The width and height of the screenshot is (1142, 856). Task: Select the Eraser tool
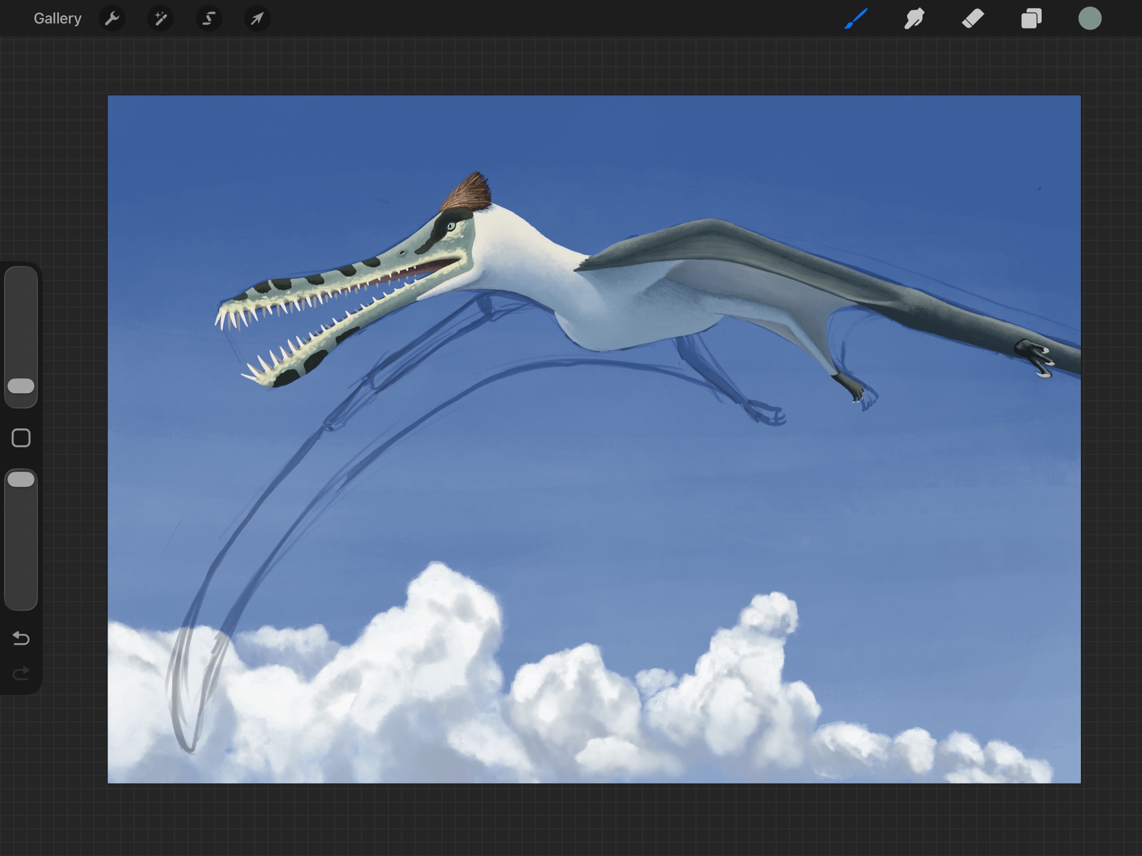tap(973, 19)
